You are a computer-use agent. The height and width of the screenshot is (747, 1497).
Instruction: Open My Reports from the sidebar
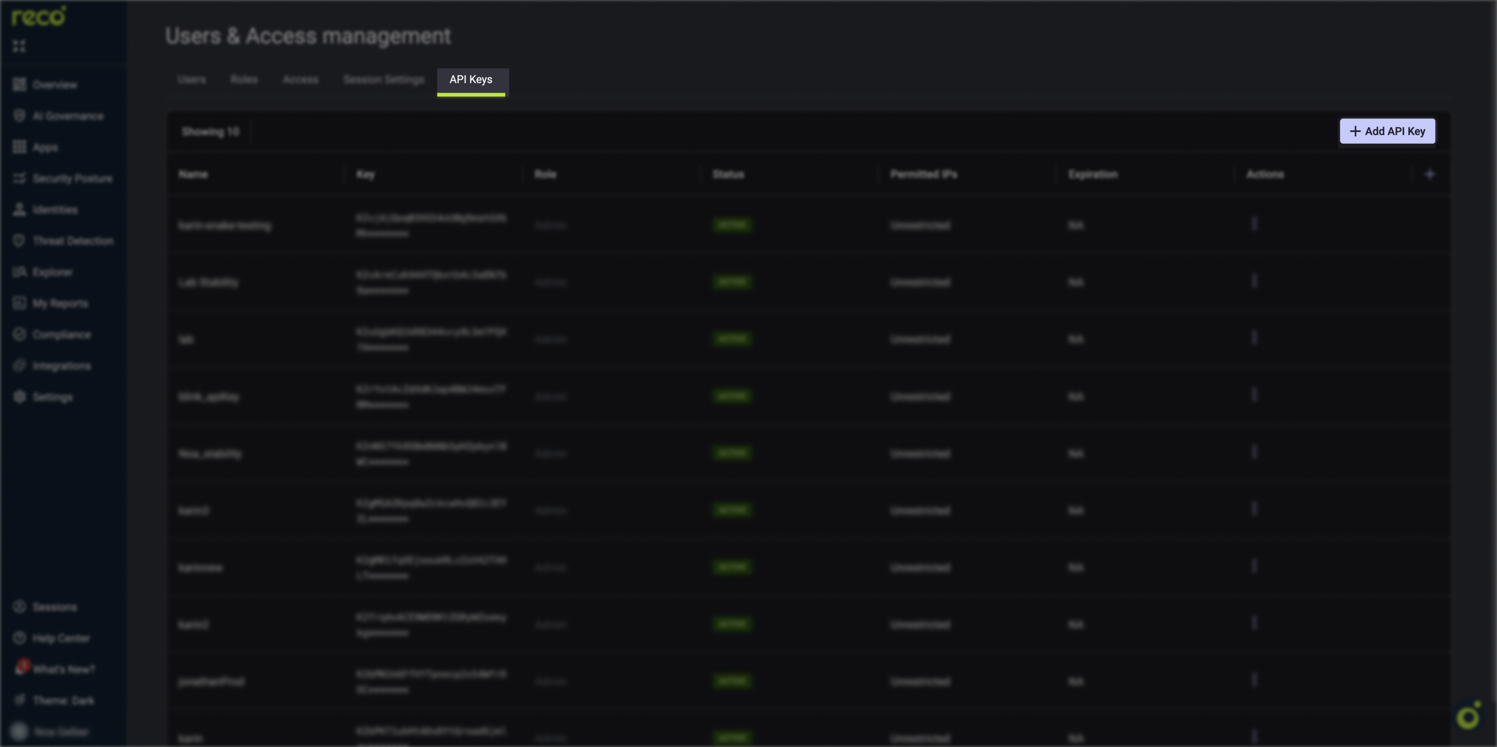pos(61,303)
